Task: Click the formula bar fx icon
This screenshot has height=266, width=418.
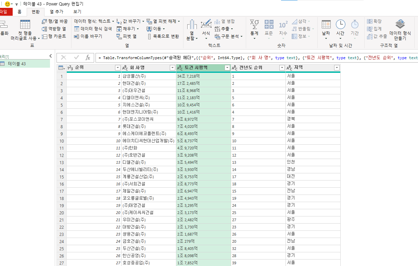Action: (x=88, y=57)
